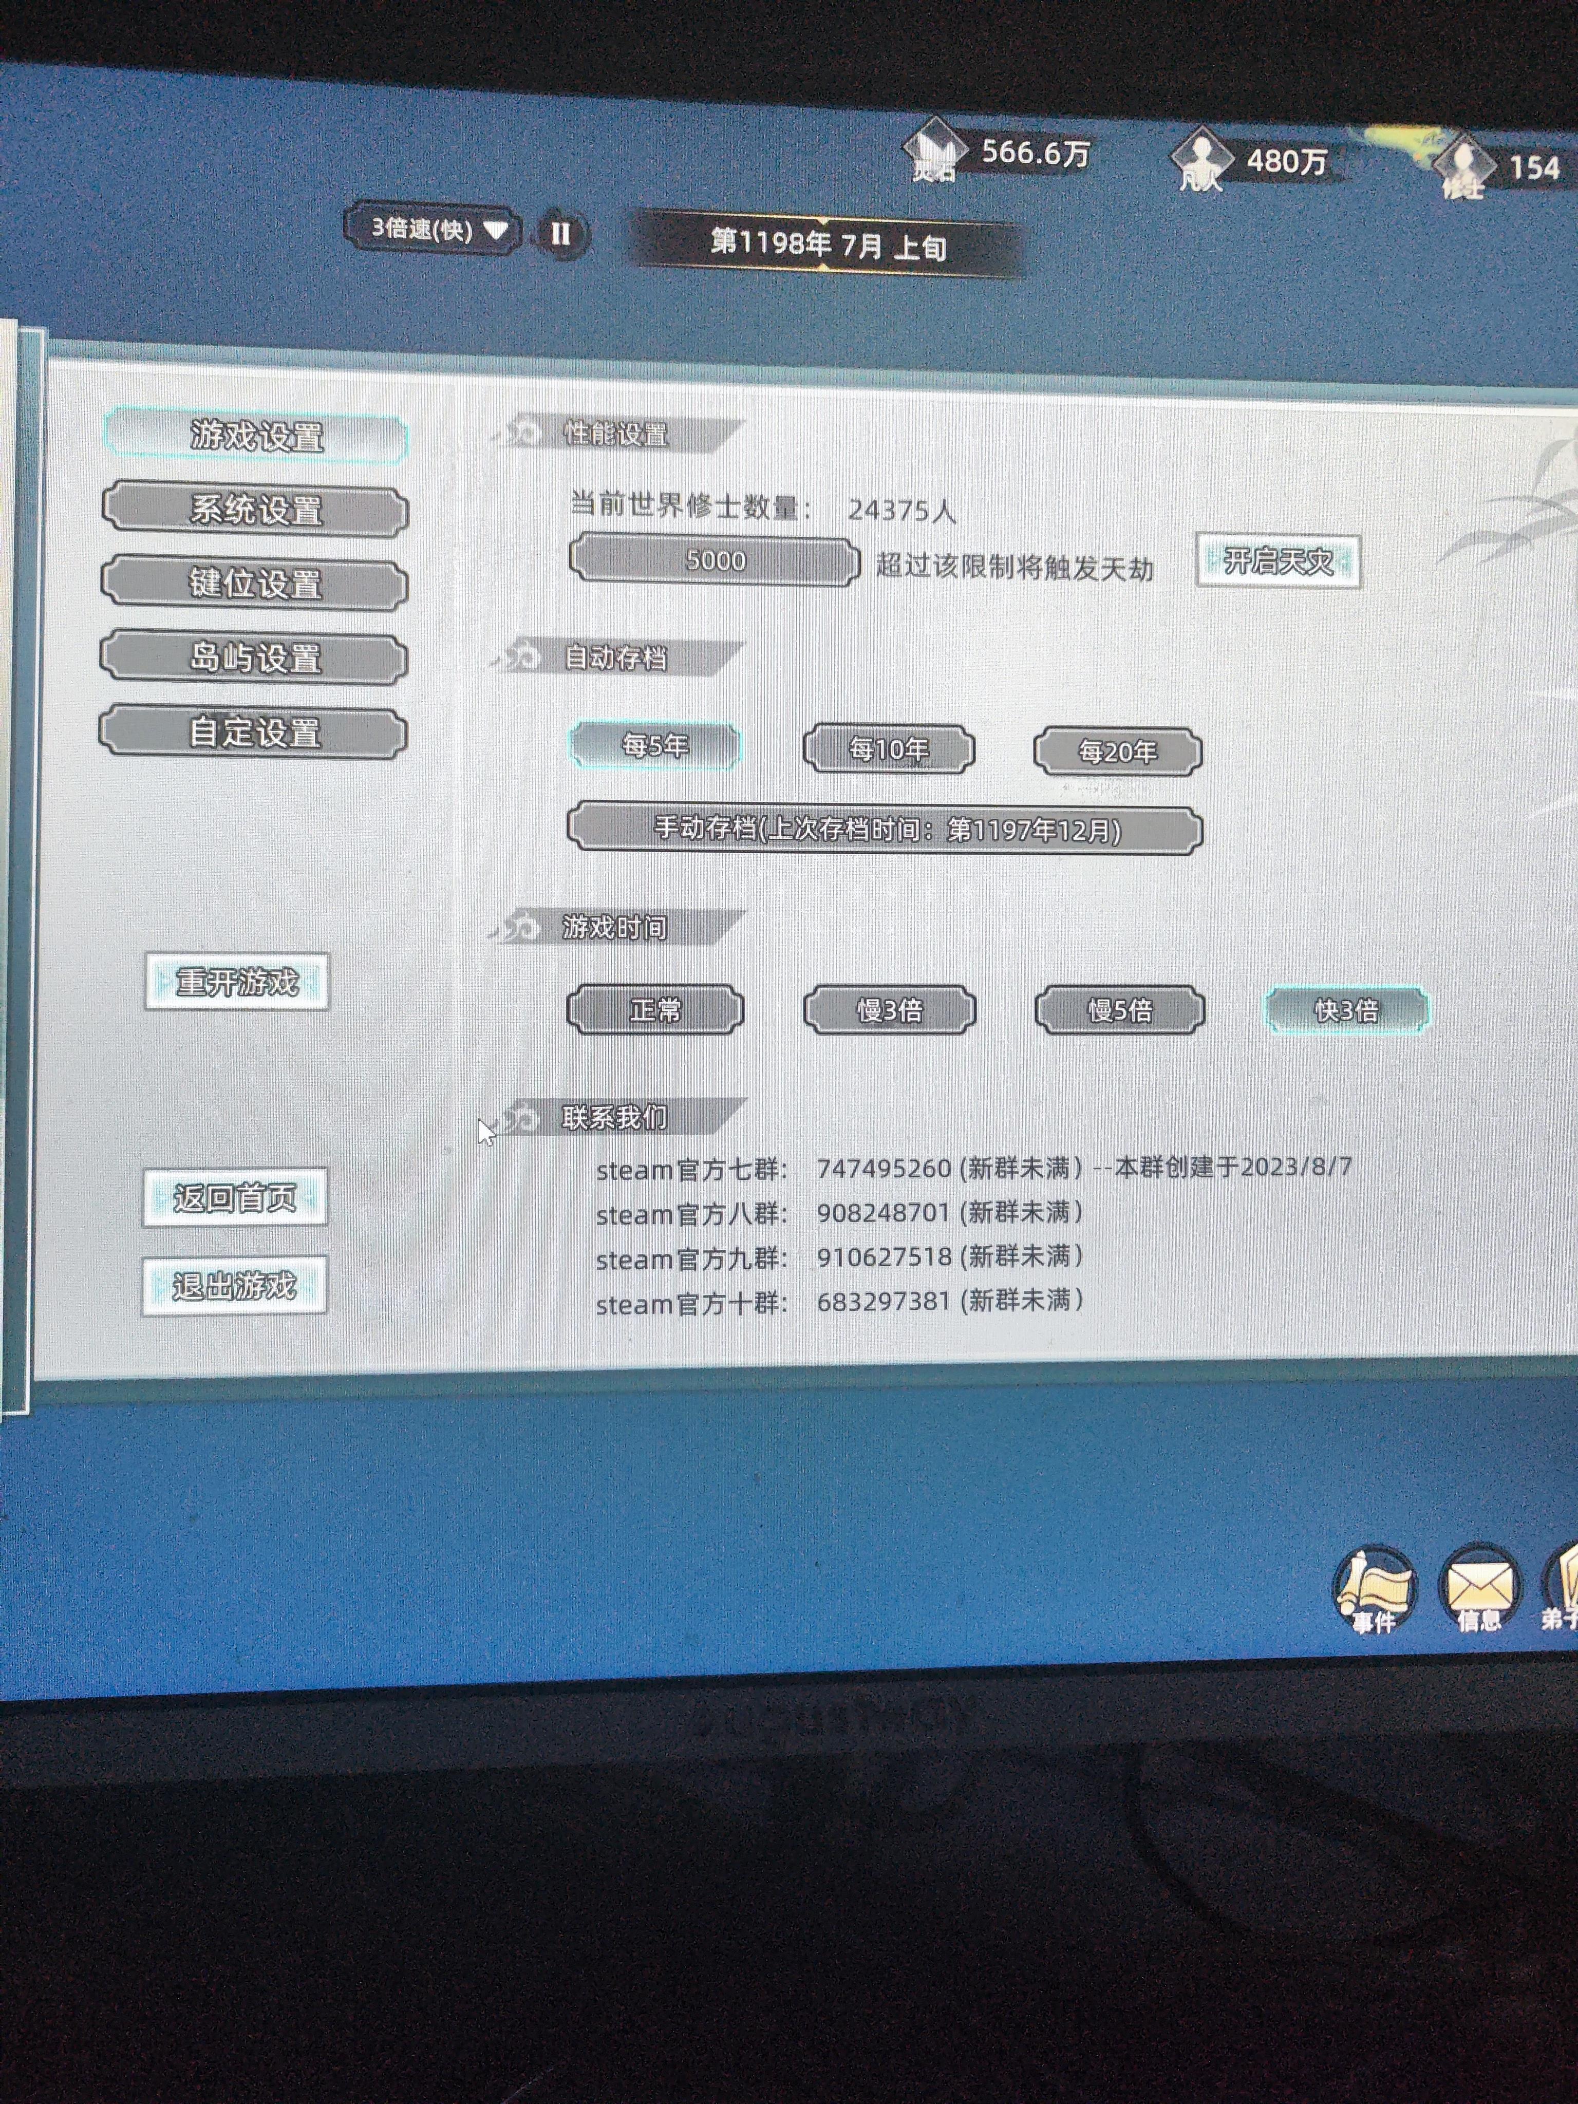Click the 性能设置 section header
The height and width of the screenshot is (2104, 1578).
click(x=616, y=435)
